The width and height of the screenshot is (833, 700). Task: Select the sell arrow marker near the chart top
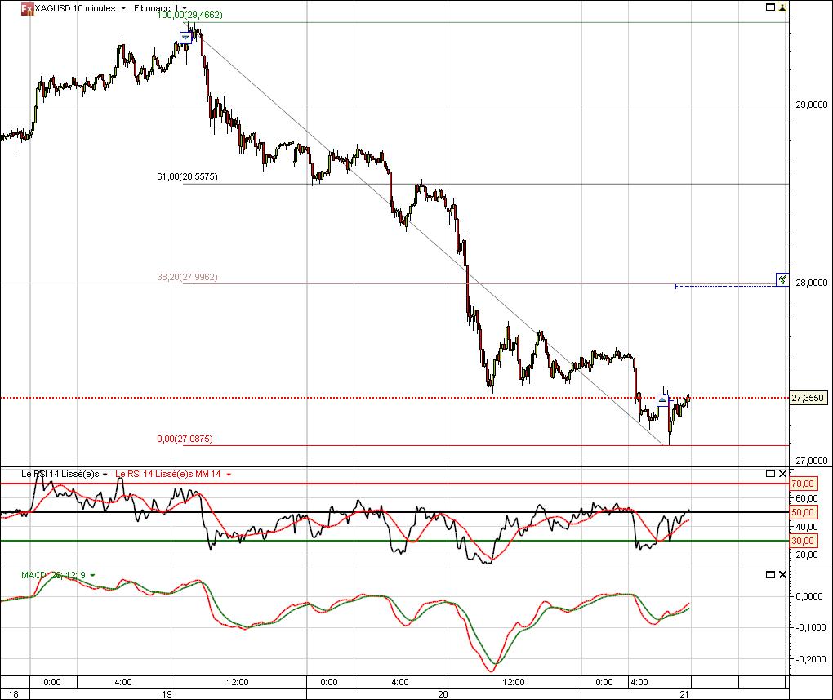tap(187, 37)
